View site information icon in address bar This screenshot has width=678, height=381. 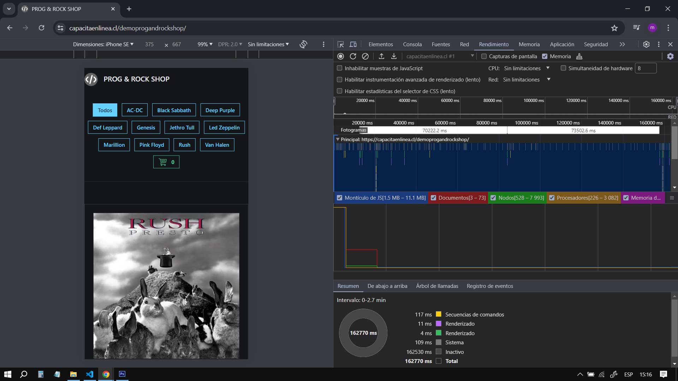(x=60, y=28)
